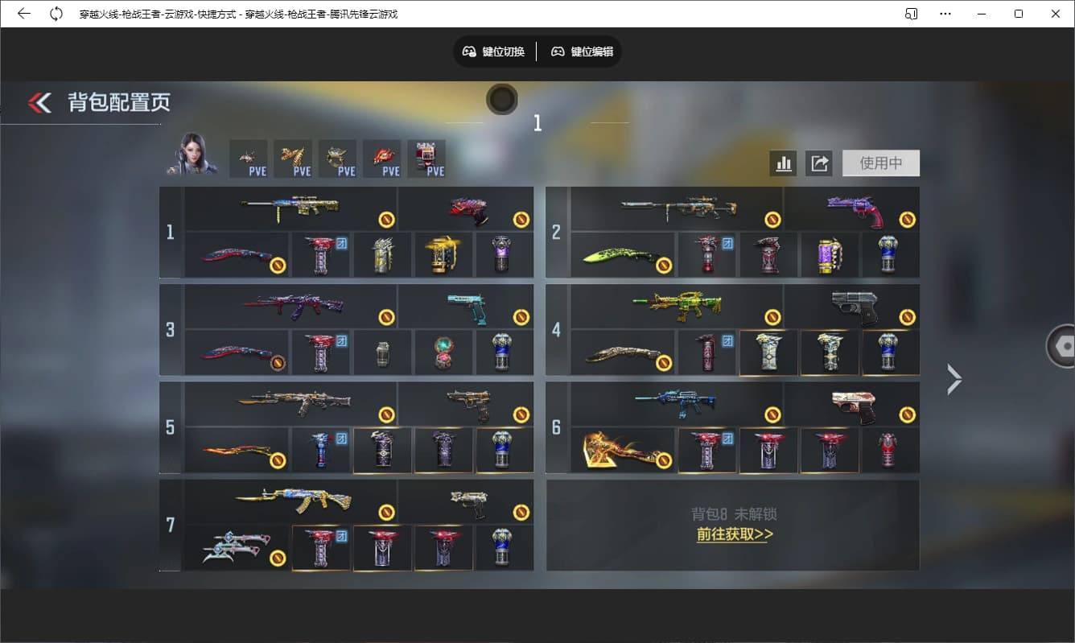Open the 键位编辑 key editor
Viewport: 1075px width, 643px height.
[x=582, y=52]
